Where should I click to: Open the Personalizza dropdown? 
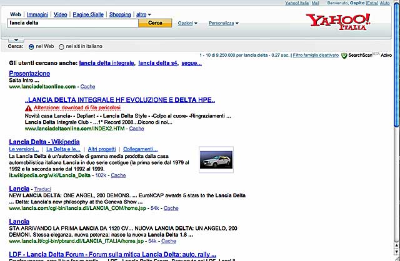pos(224,23)
